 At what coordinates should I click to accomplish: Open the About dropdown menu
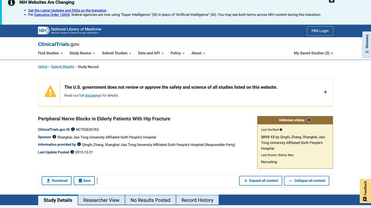coord(198,53)
